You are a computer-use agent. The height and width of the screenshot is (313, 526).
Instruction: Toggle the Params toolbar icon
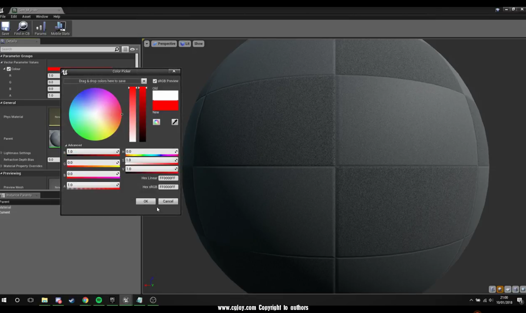point(40,28)
